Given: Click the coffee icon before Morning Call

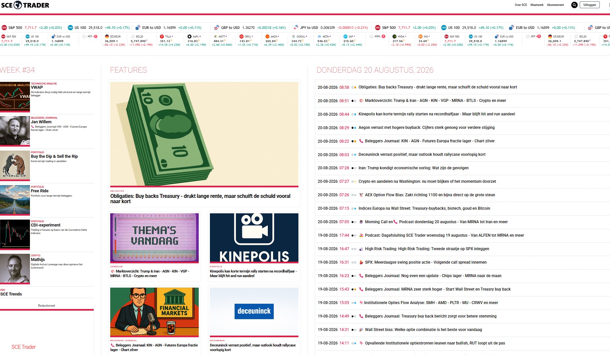Looking at the screenshot, I should point(361,222).
